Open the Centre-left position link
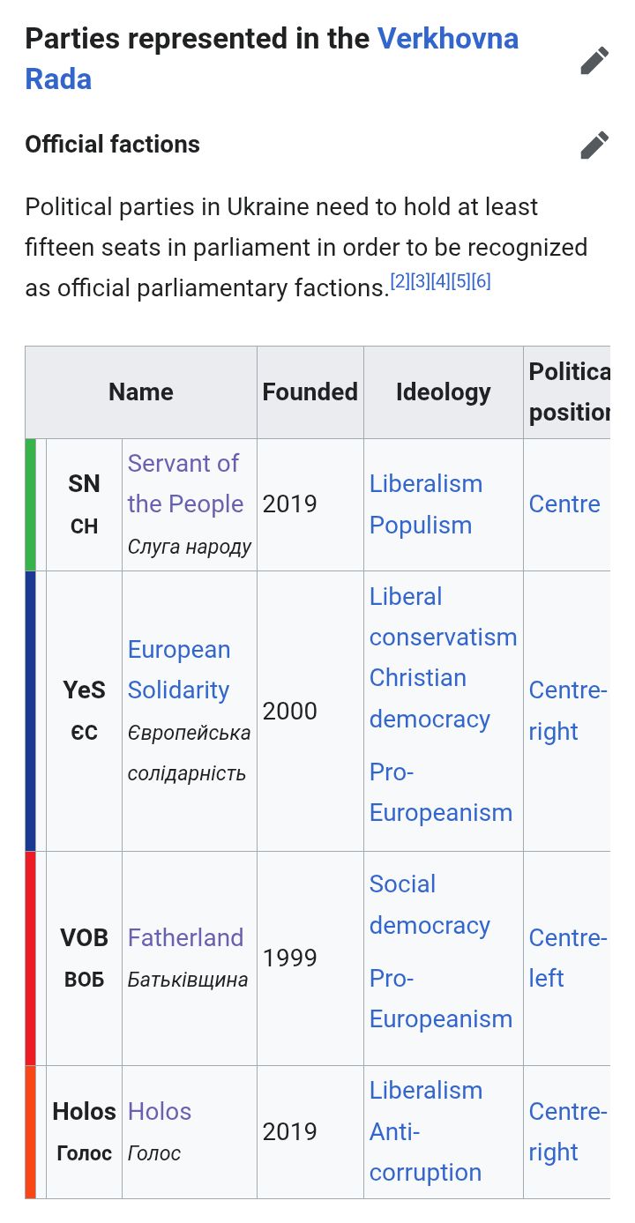The width and height of the screenshot is (635, 1223). (x=567, y=958)
